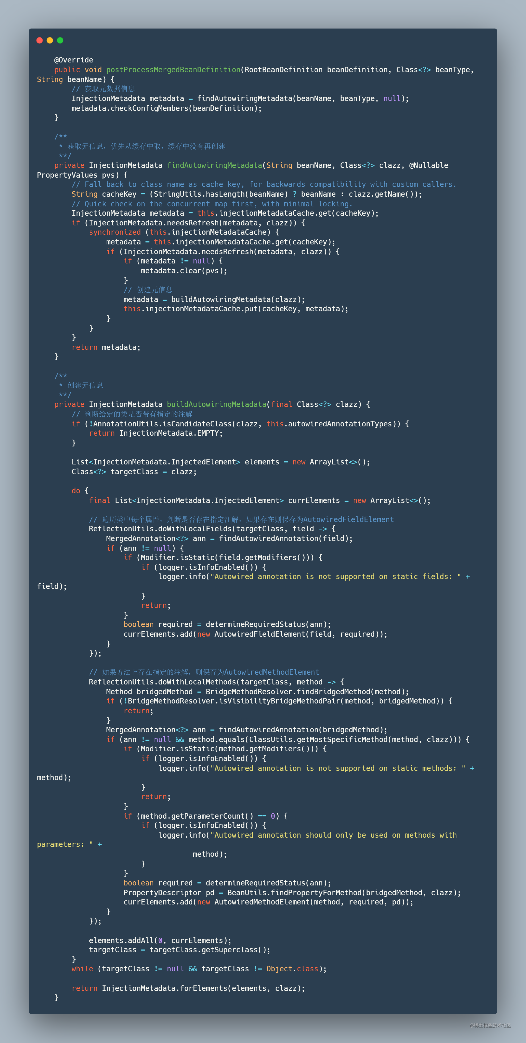
Task: Click "PropertyDescriptor pd = BeanUtils.findPropertyForMethod" line
Action: pyautogui.click(x=292, y=892)
